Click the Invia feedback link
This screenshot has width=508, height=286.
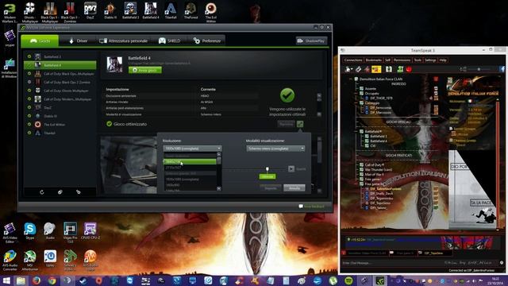point(311,207)
